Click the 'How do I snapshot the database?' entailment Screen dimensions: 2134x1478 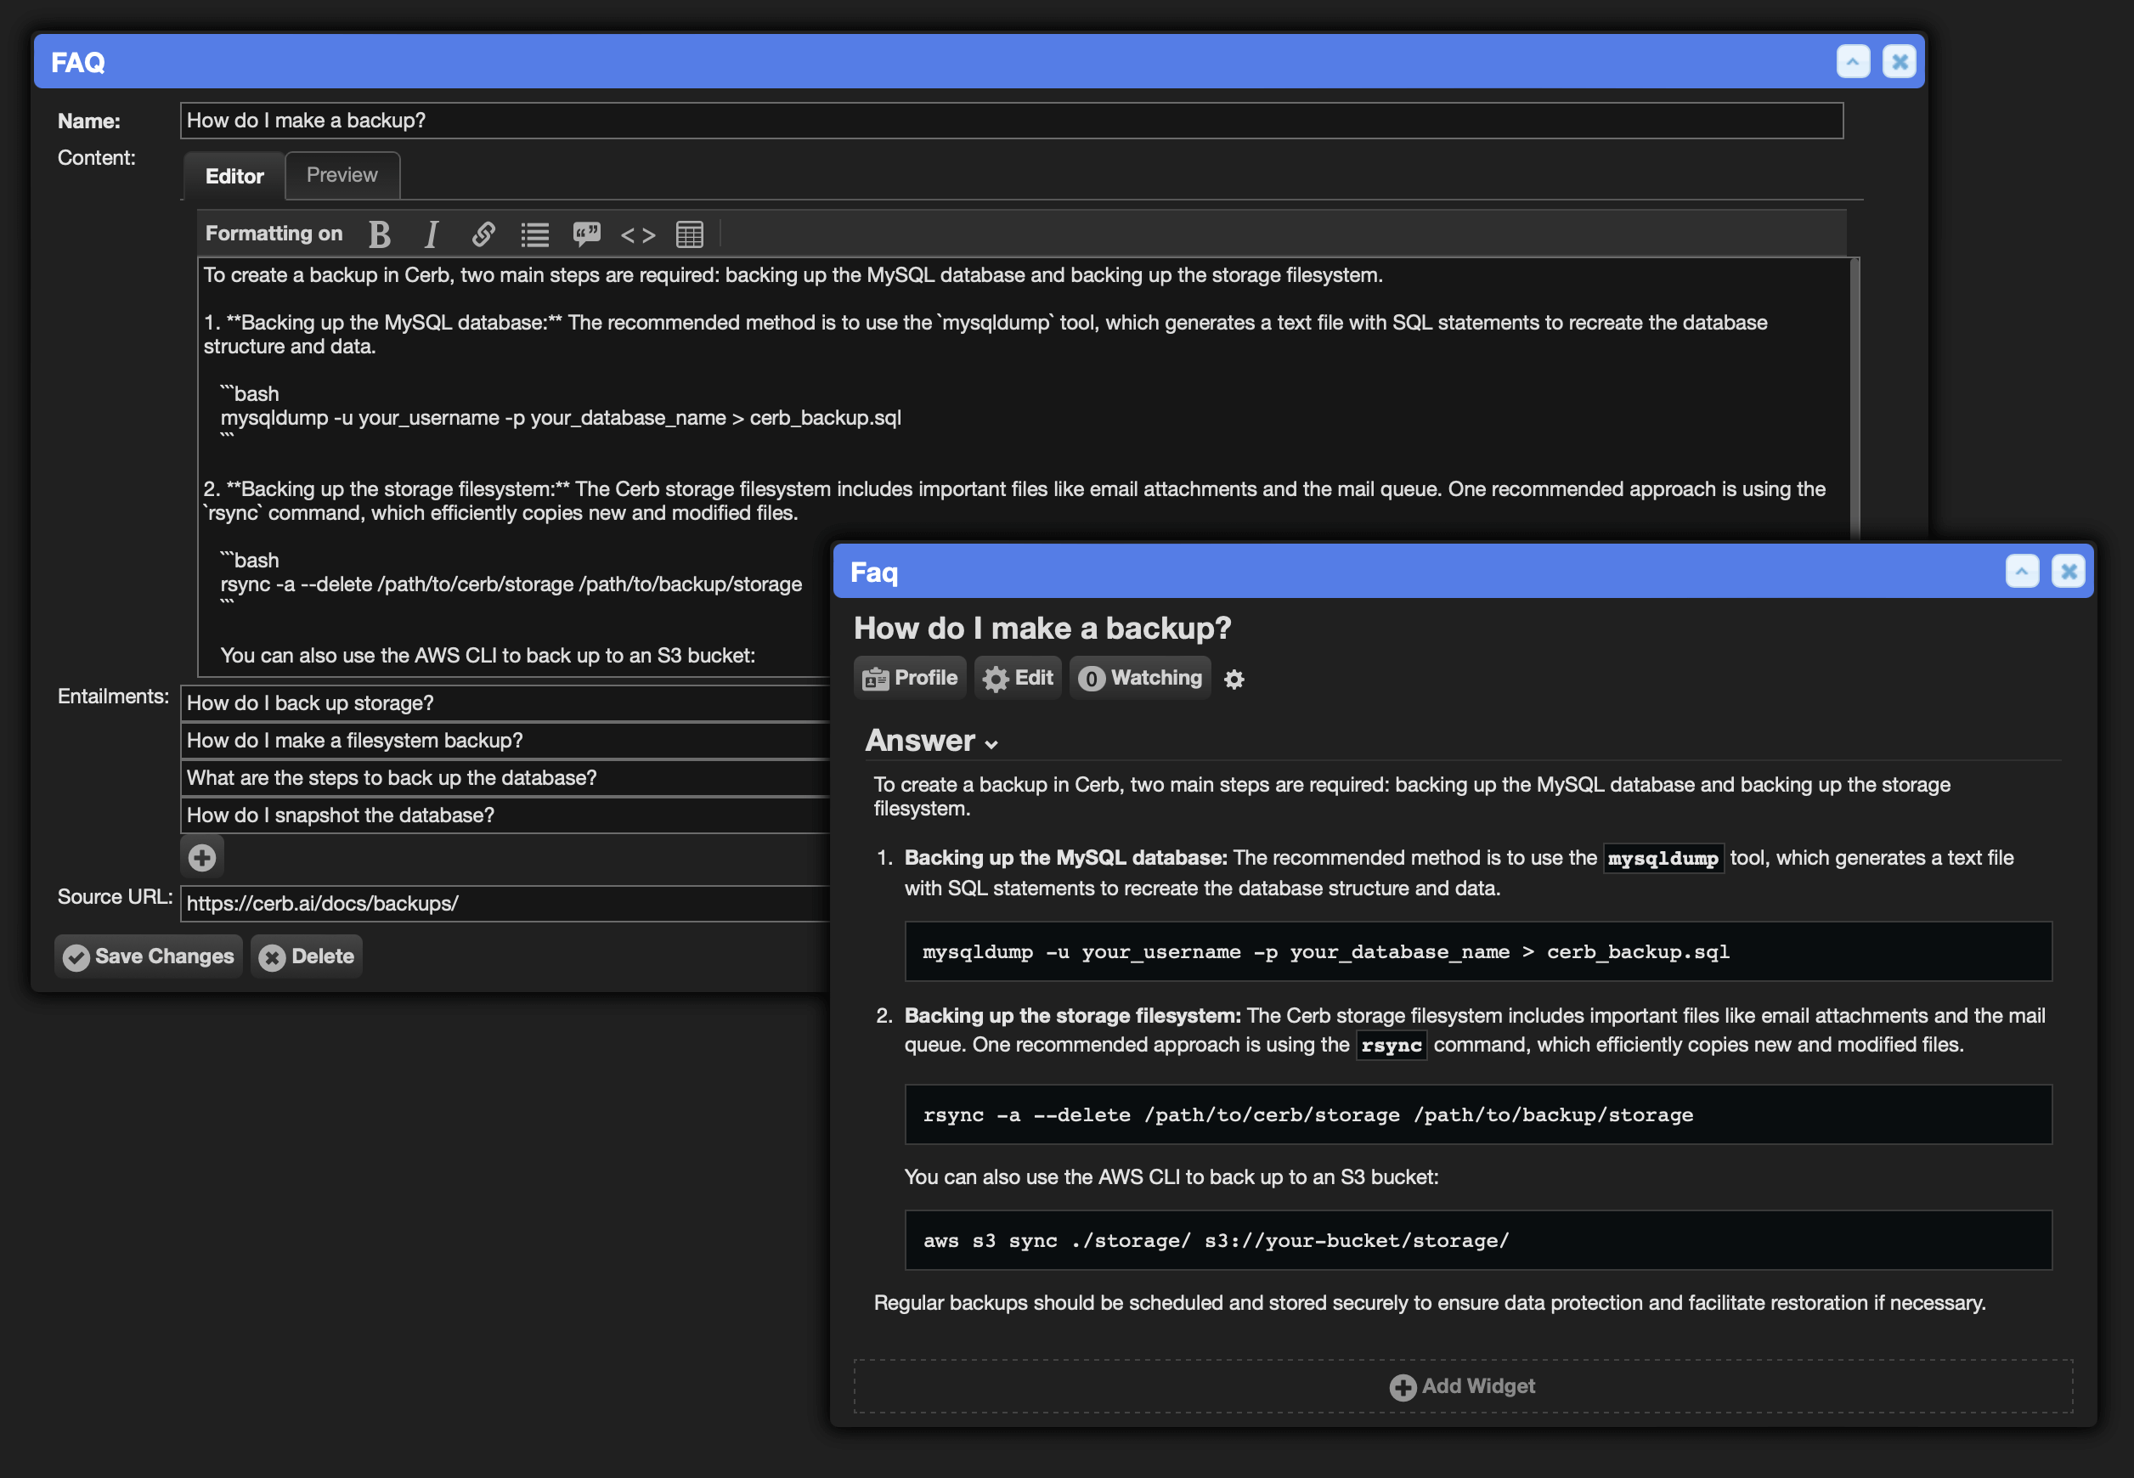(x=505, y=814)
